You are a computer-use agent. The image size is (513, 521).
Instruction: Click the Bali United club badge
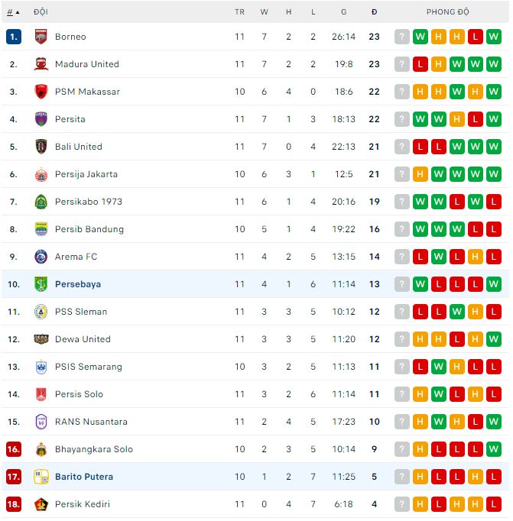pyautogui.click(x=41, y=147)
